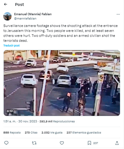Open Emanuel Fabian's profile avatar
124x149 pixels.
pyautogui.click(x=7, y=16)
